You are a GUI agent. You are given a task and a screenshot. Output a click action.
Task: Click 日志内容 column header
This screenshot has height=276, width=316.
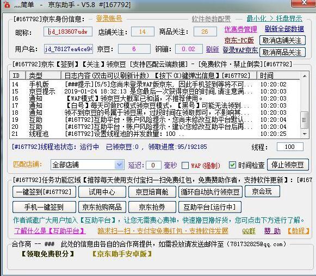(x=159, y=76)
